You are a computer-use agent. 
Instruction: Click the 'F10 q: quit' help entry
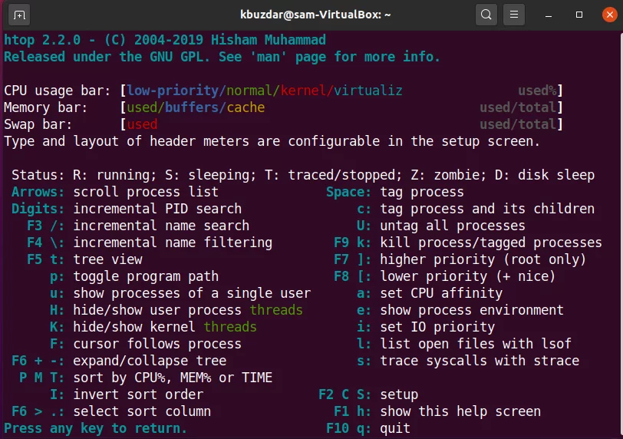(368, 428)
